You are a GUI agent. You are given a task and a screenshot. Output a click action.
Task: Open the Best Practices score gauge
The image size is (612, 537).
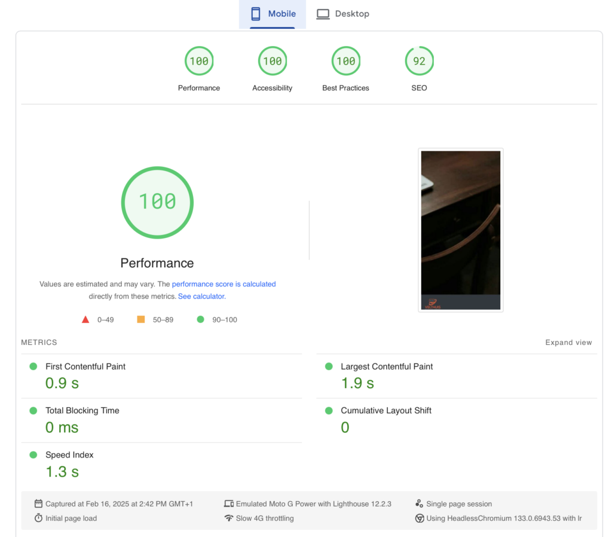coord(346,61)
